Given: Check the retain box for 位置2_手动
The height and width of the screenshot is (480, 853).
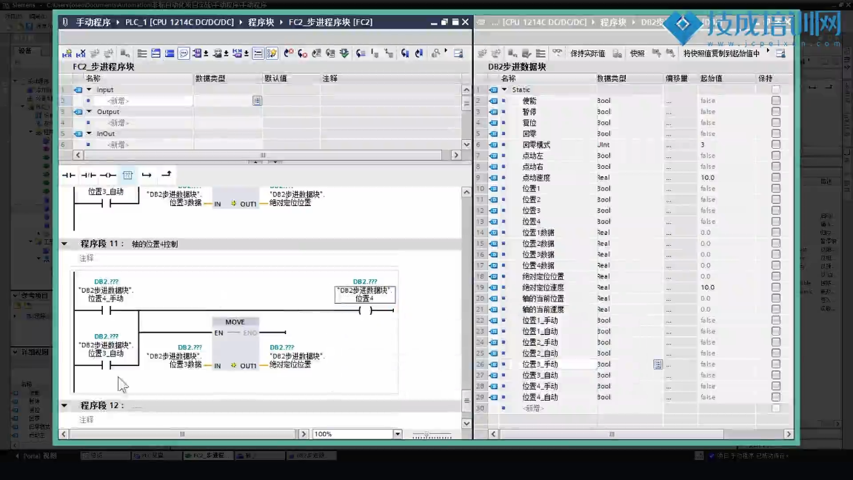Looking at the screenshot, I should tap(776, 342).
